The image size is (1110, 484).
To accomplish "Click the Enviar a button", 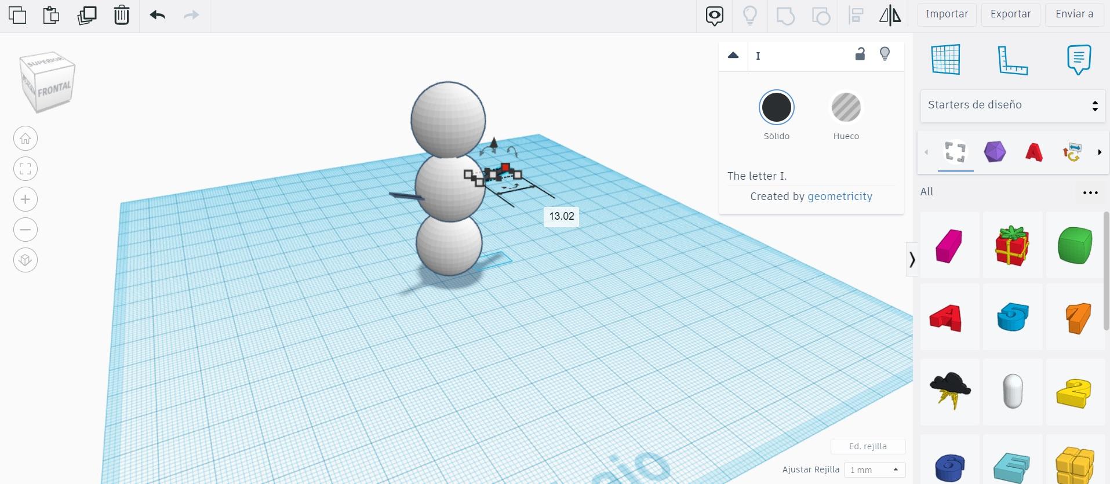I will pyautogui.click(x=1075, y=14).
